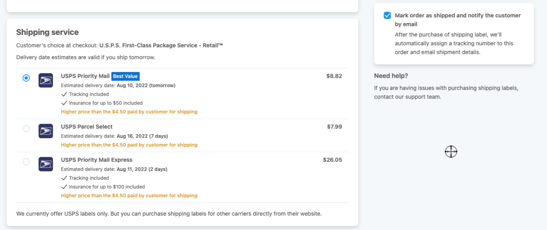Click the USPS logo beside Parcel Select
The image size is (547, 230).
(46, 131)
